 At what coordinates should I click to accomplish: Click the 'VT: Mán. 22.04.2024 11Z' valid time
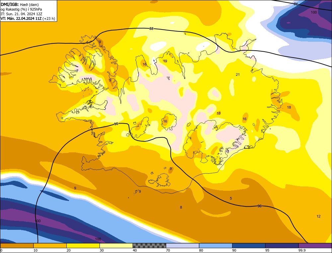(21, 19)
